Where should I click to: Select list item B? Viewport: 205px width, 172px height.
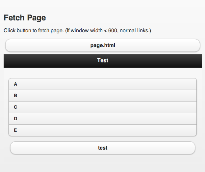103,96
